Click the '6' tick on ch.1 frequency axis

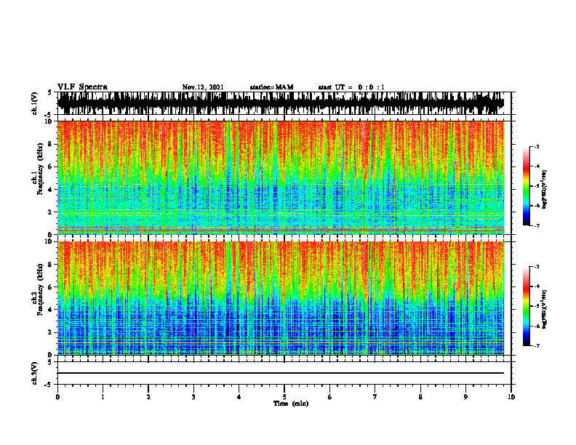pos(51,167)
